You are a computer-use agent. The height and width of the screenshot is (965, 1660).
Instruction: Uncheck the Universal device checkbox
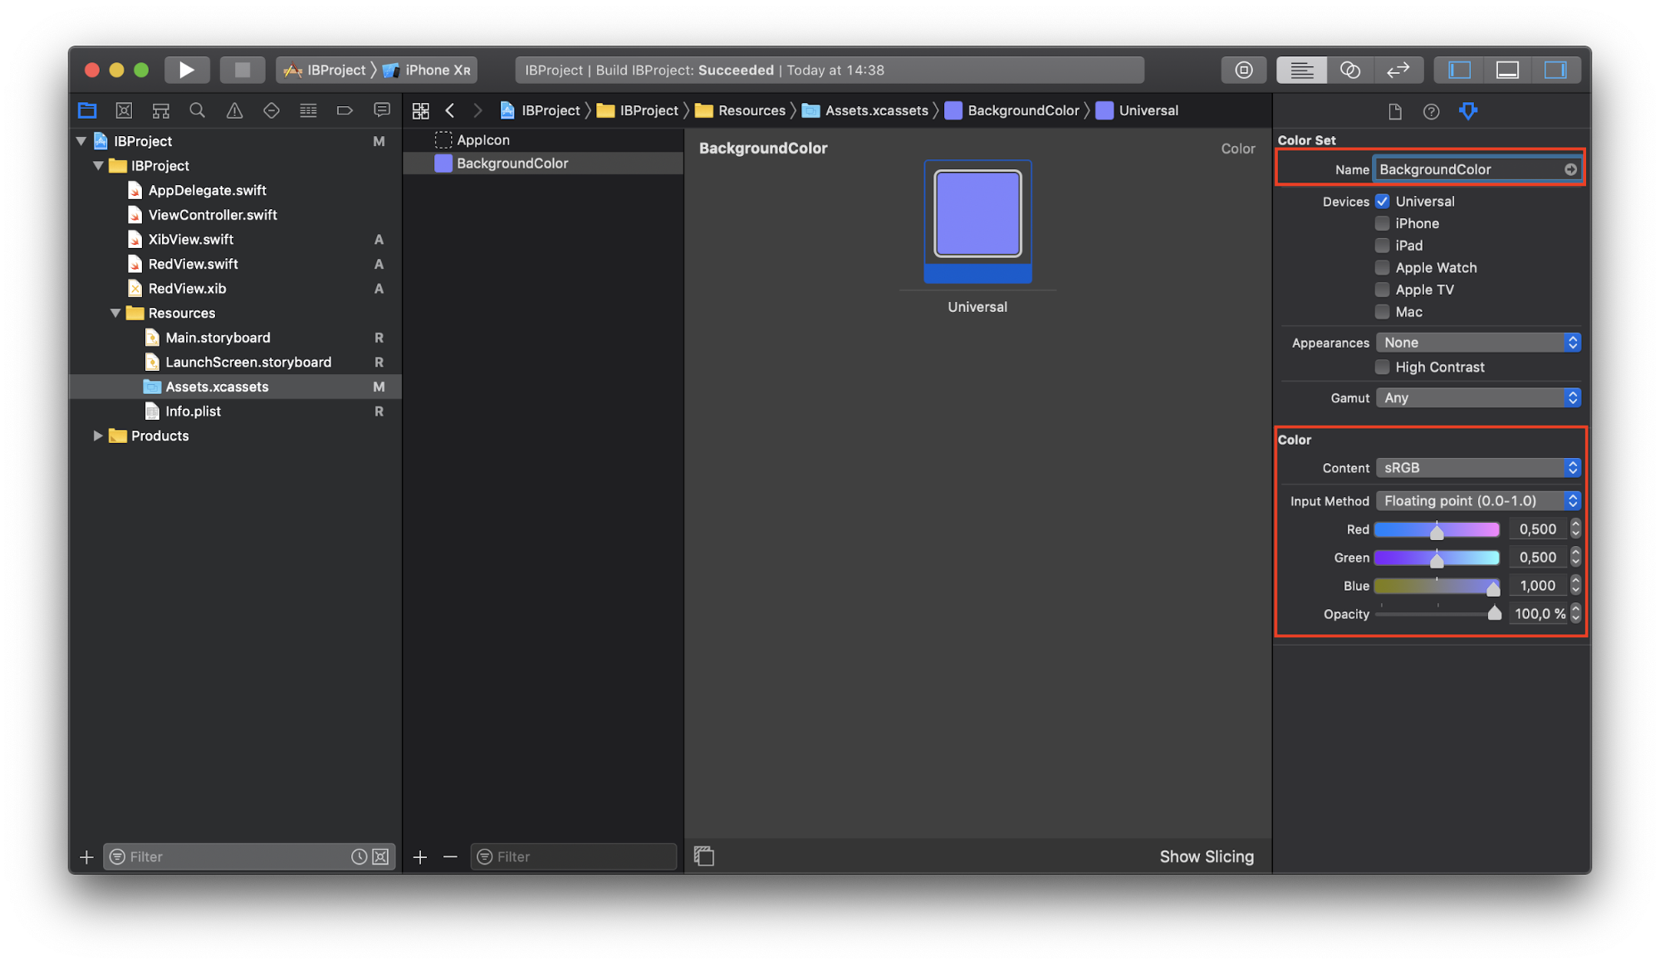(x=1382, y=201)
